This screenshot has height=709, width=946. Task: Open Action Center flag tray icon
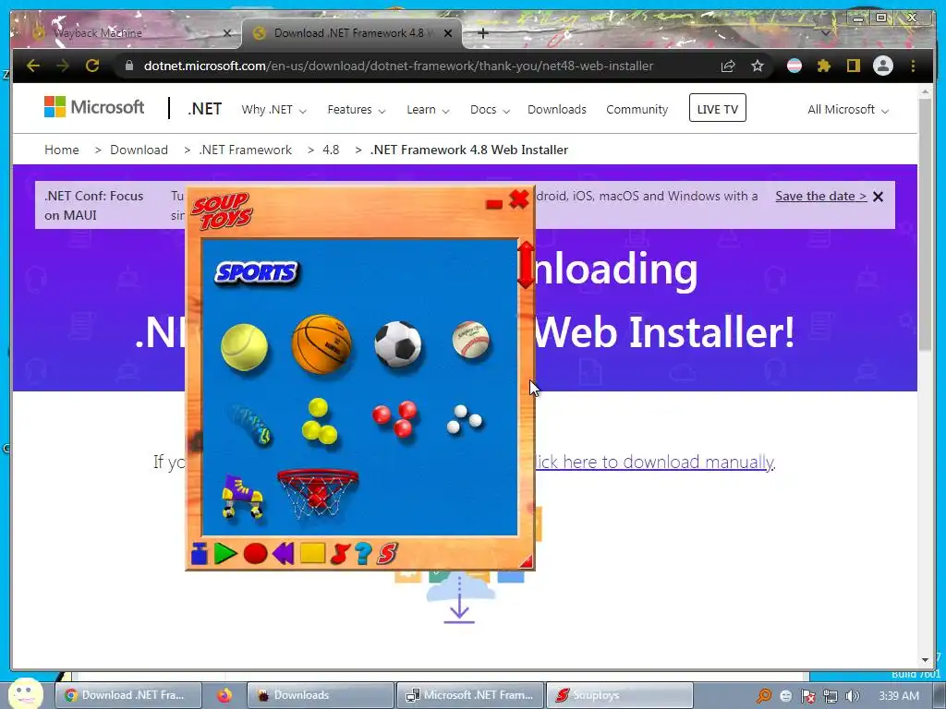tap(807, 696)
